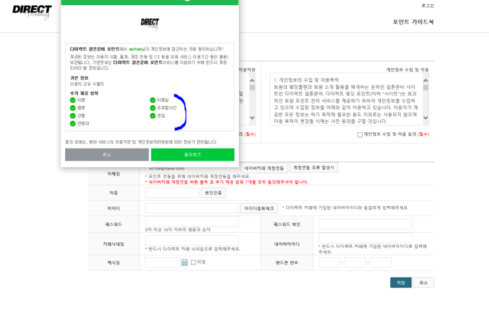Click the 카페닉네임 row label

(113, 244)
